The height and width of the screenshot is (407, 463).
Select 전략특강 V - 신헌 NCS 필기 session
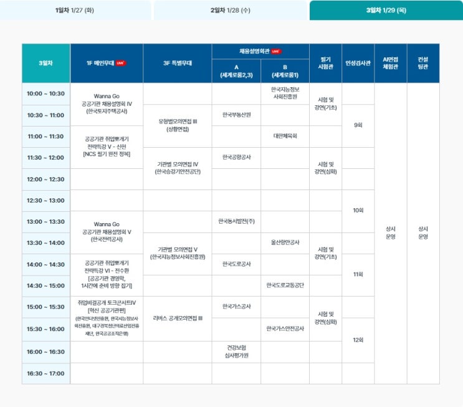tap(107, 147)
